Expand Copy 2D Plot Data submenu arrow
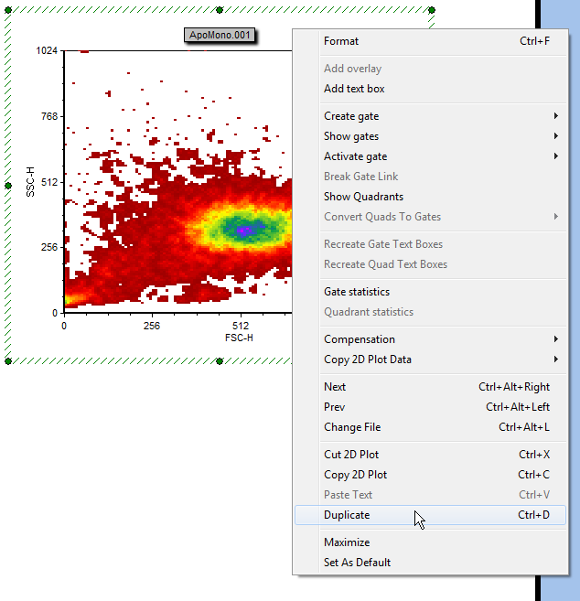 556,360
